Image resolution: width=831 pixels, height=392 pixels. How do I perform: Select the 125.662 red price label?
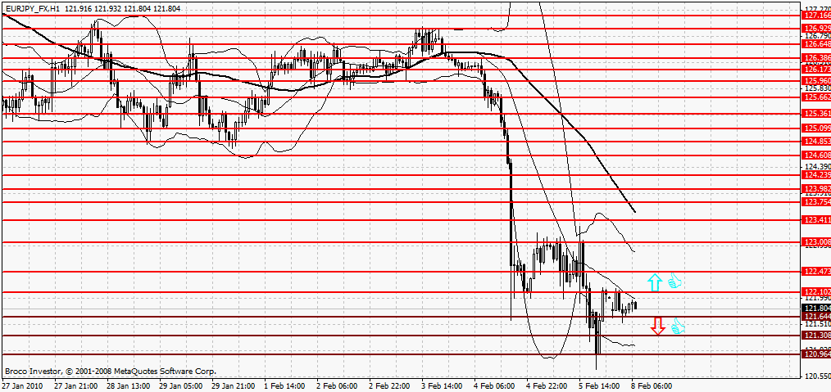tap(817, 97)
